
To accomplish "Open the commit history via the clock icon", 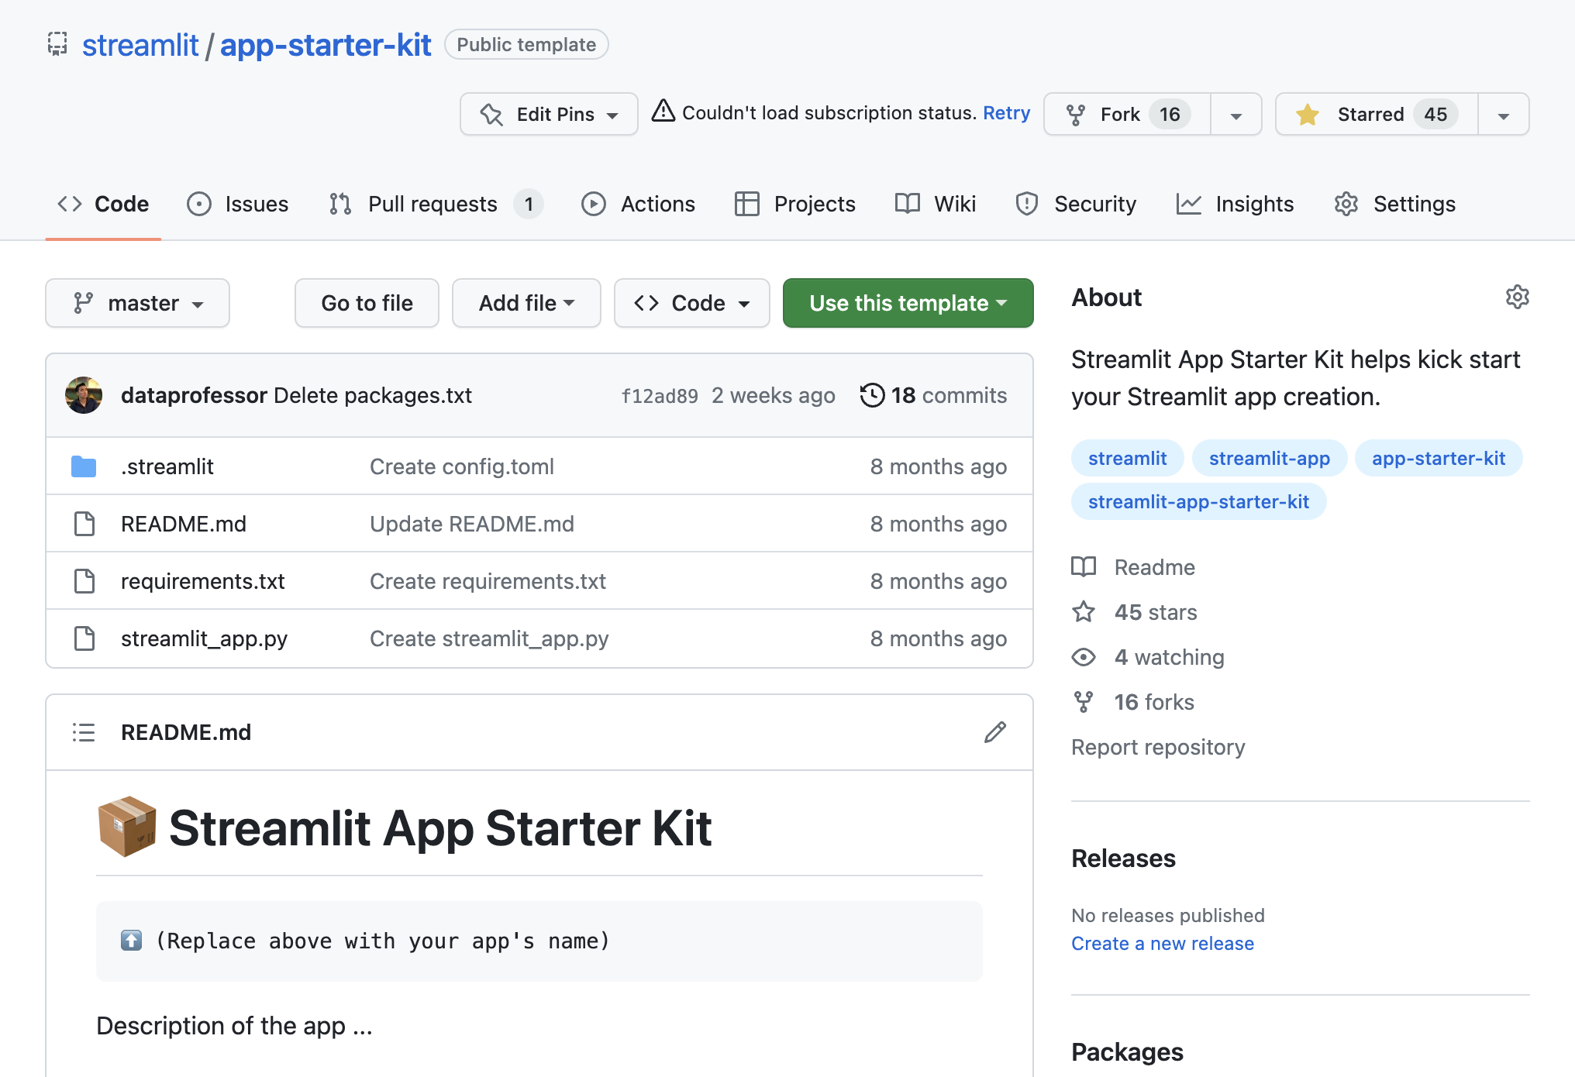I will [874, 395].
